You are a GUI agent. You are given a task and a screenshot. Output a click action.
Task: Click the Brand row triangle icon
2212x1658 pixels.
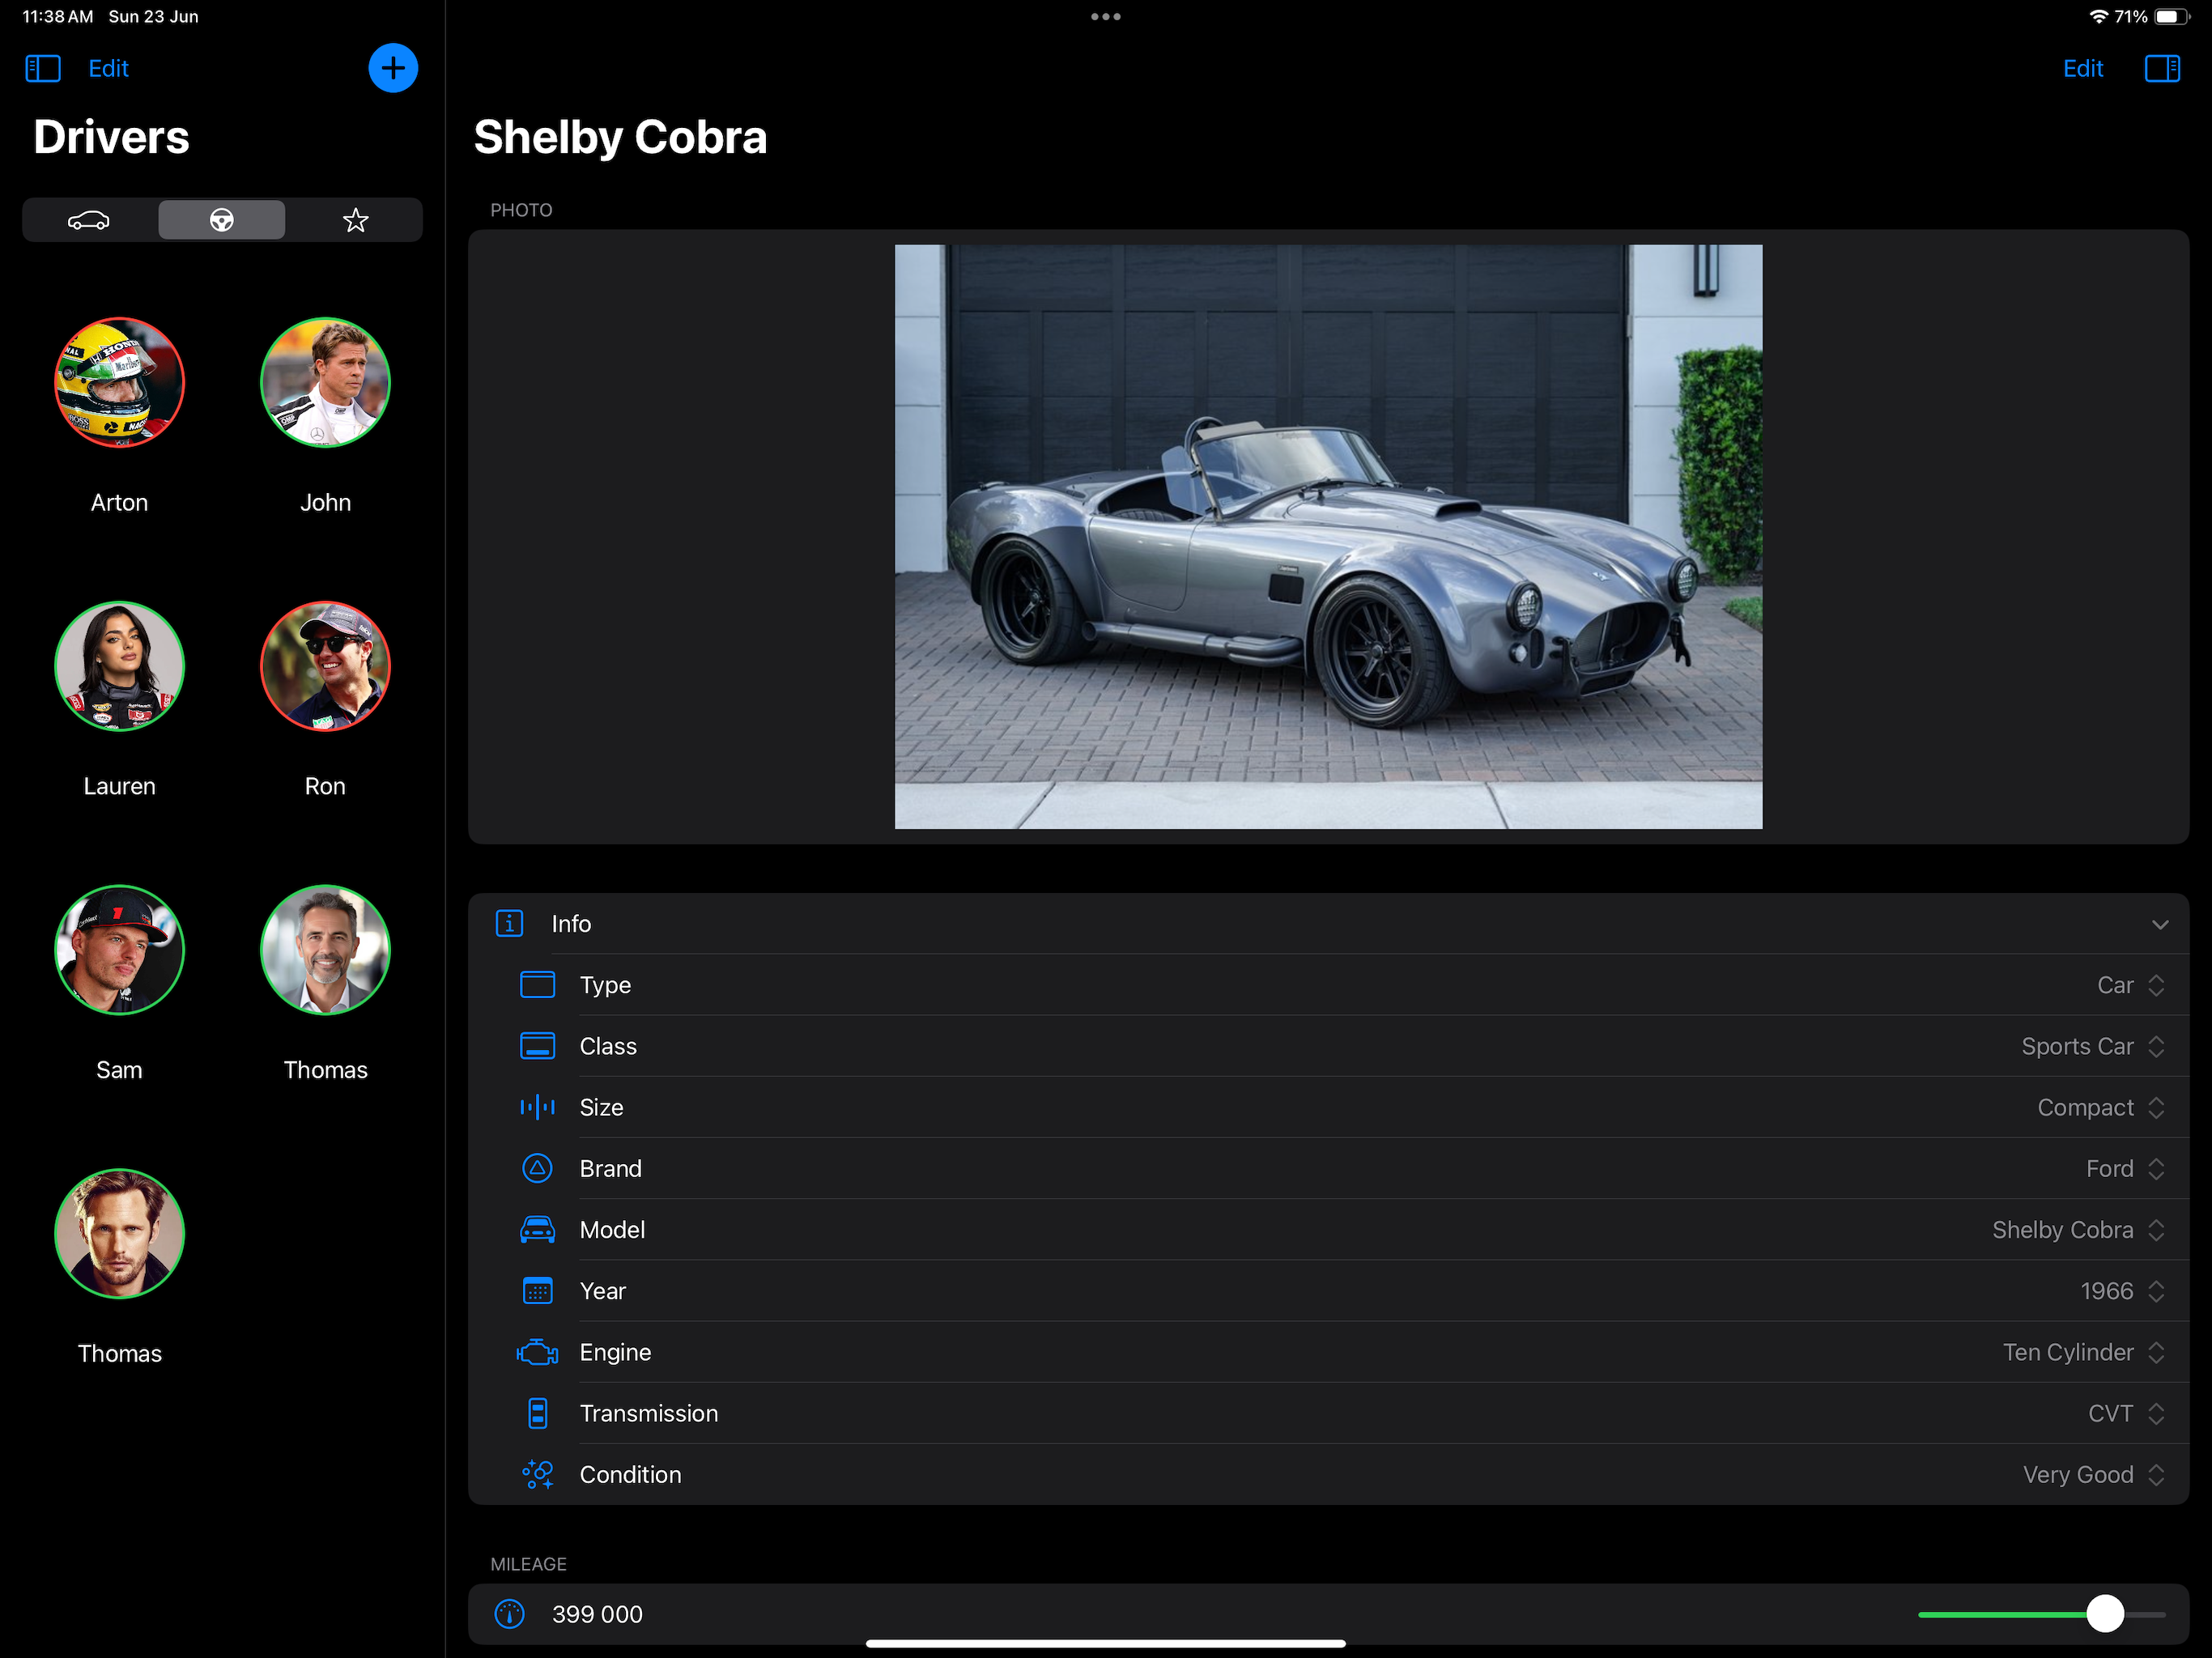coord(537,1168)
